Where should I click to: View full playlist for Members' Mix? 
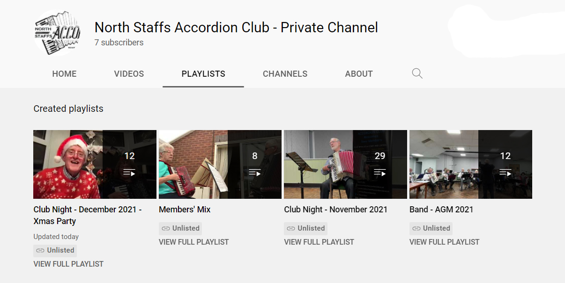[194, 242]
